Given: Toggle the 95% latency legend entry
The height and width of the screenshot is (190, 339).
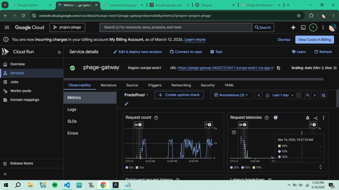Looking at the screenshot, I should coord(246,167).
